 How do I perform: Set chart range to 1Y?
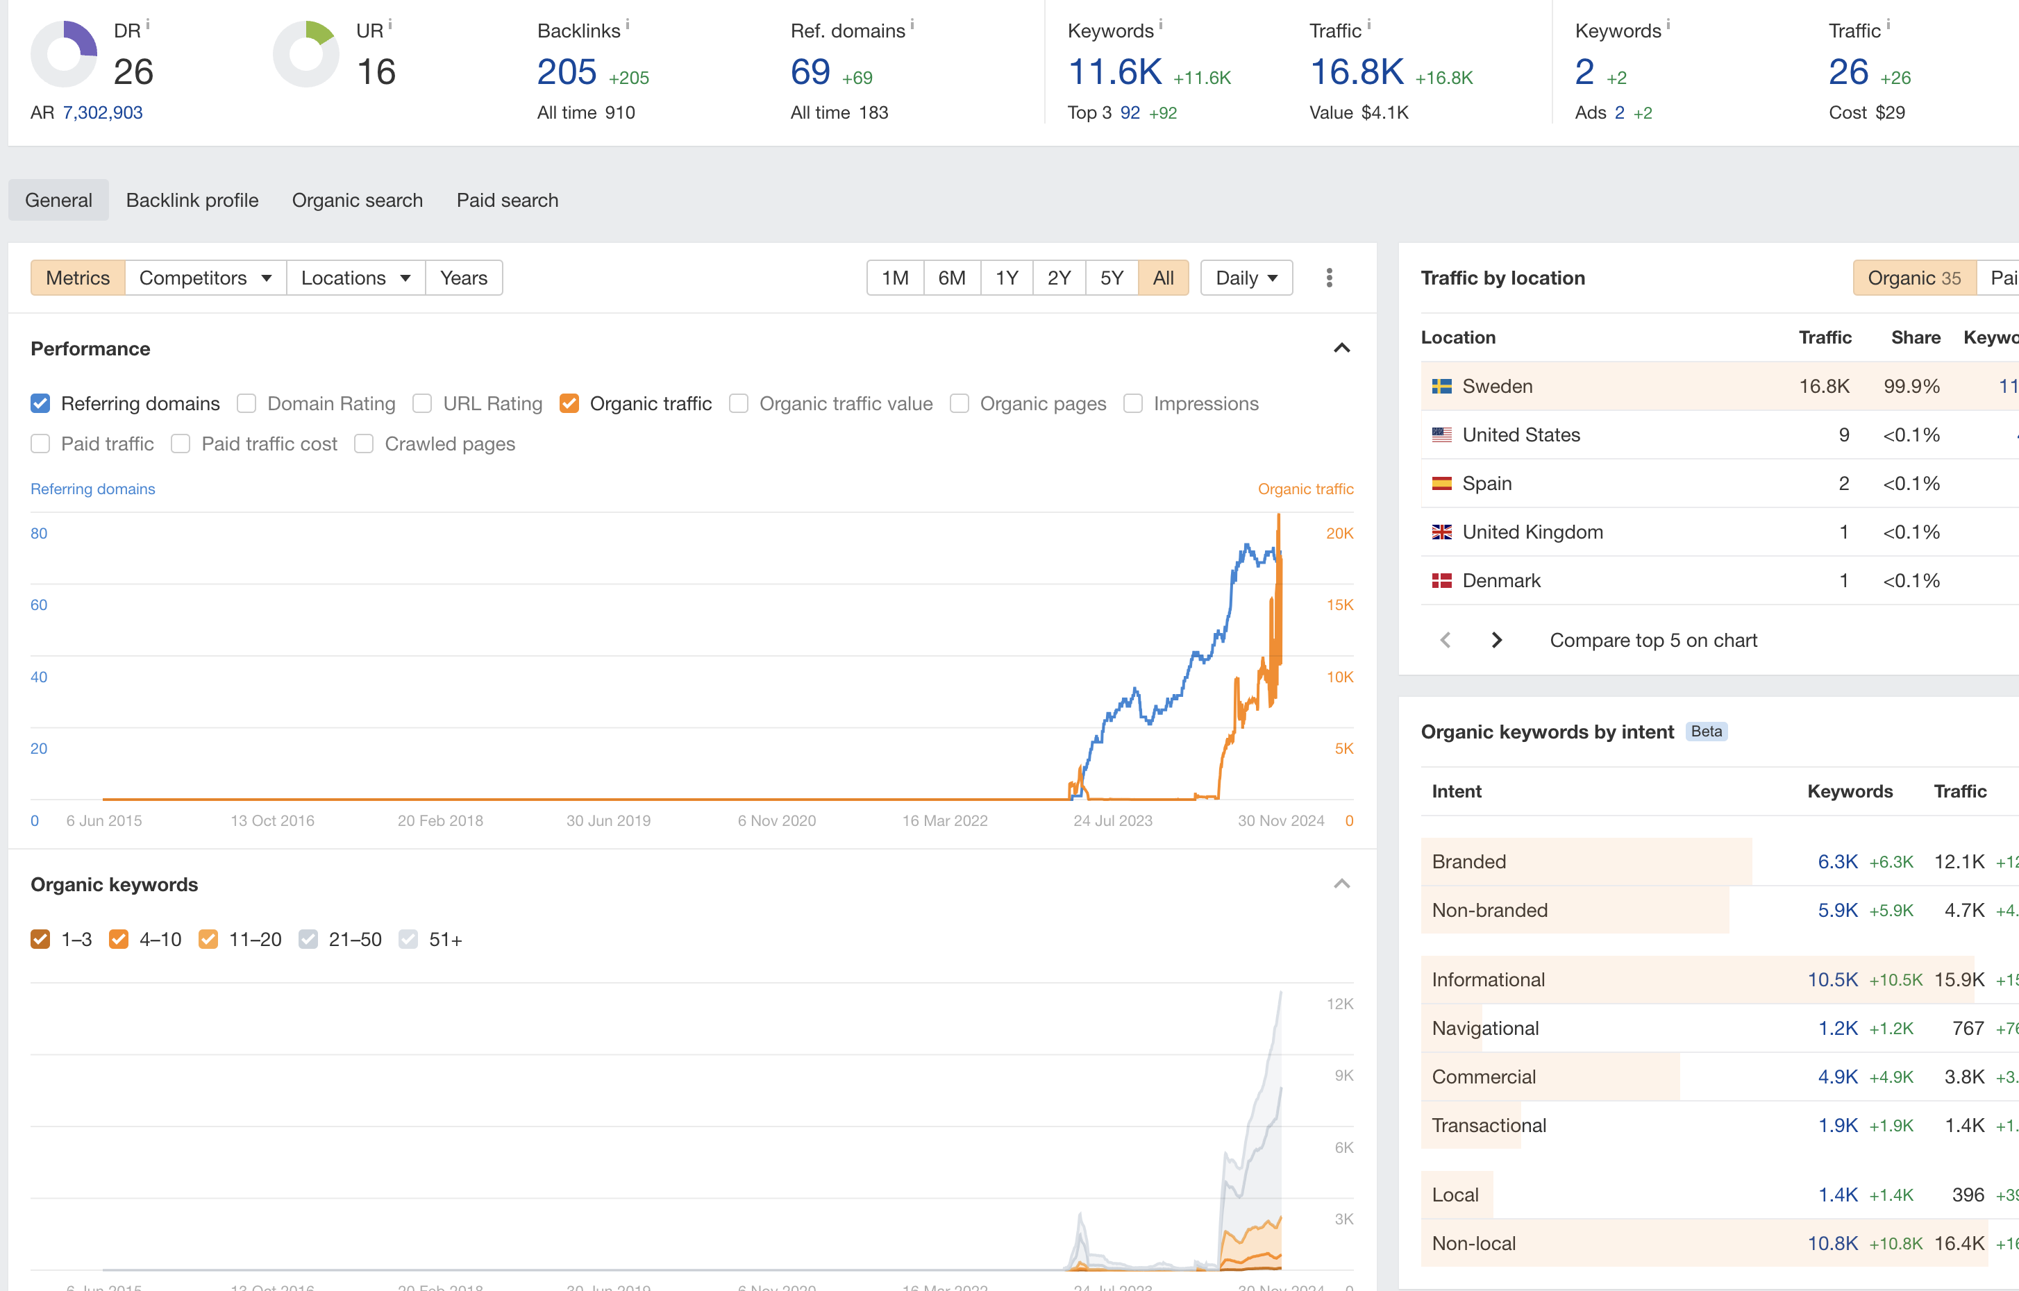point(1007,278)
